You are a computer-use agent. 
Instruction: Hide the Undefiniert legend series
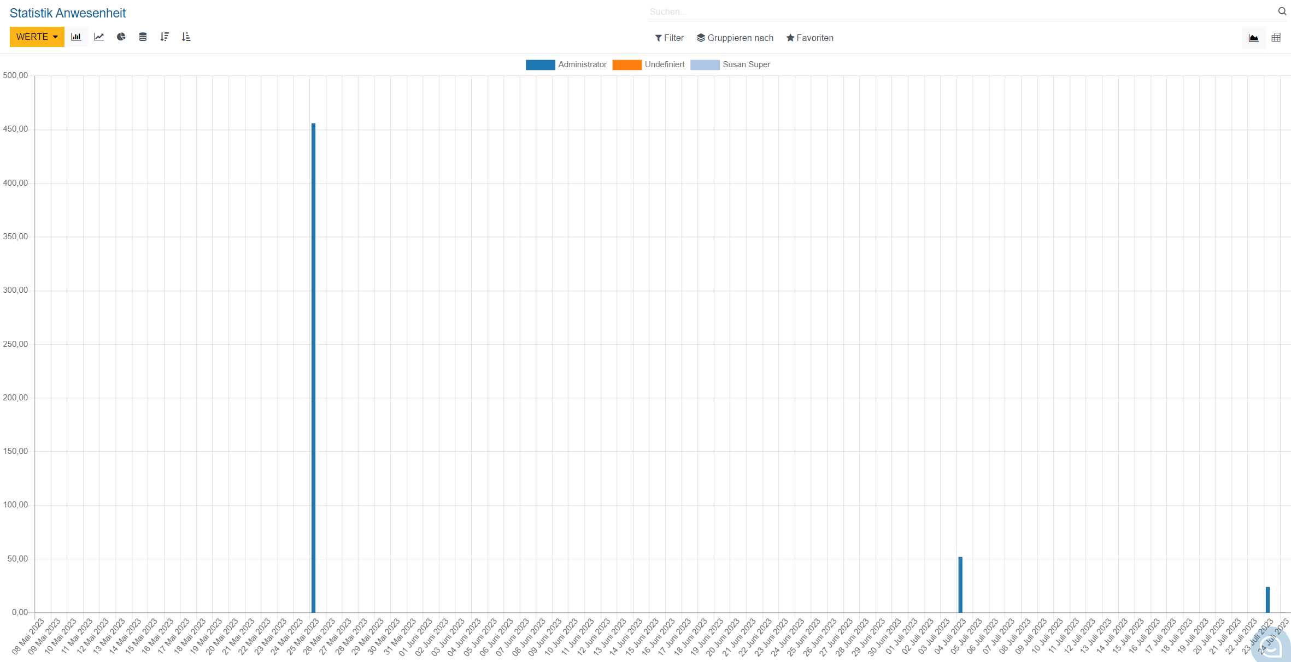tap(649, 64)
